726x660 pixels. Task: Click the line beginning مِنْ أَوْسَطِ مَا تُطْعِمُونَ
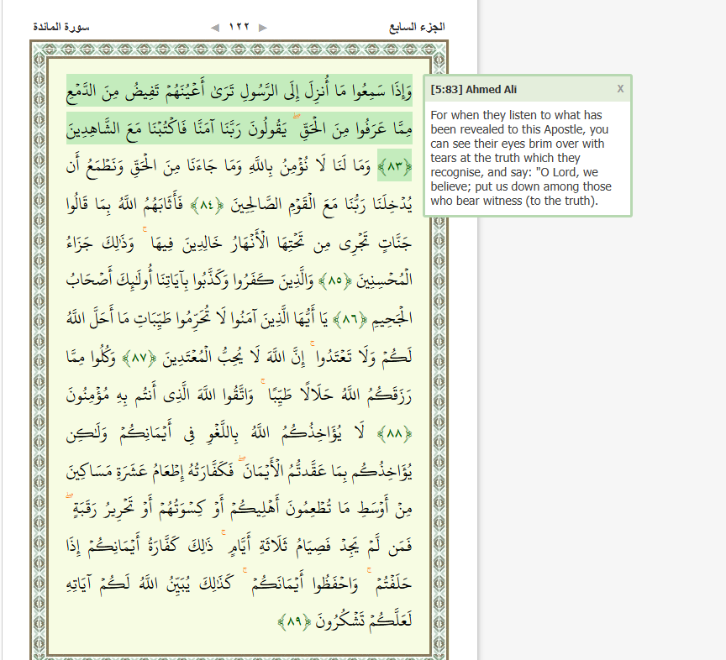(239, 508)
